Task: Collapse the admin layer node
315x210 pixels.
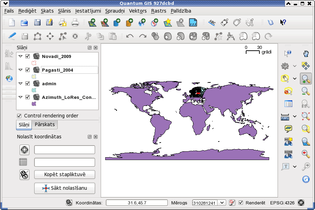Action: 21,84
